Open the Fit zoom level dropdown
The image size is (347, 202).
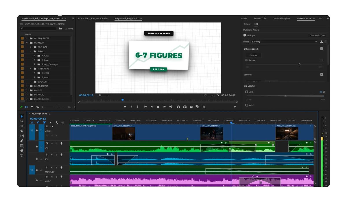pyautogui.click(x=104, y=95)
